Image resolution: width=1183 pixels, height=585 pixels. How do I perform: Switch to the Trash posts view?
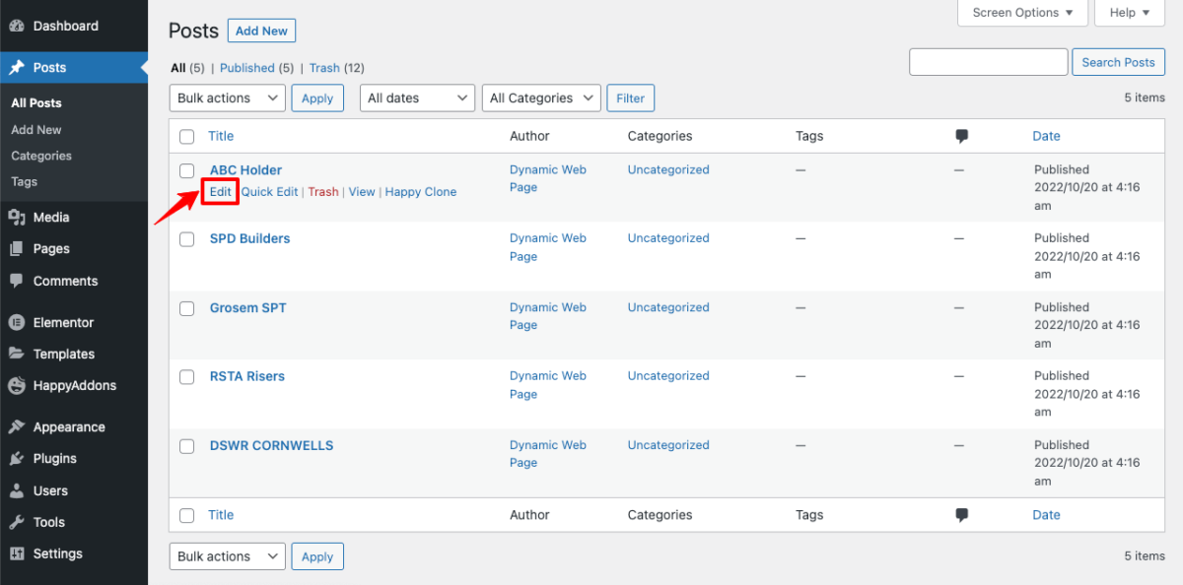324,68
